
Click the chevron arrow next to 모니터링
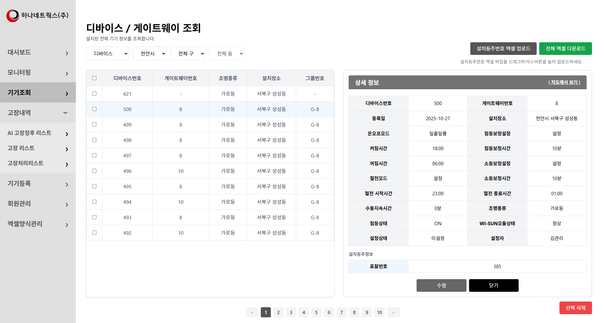67,73
